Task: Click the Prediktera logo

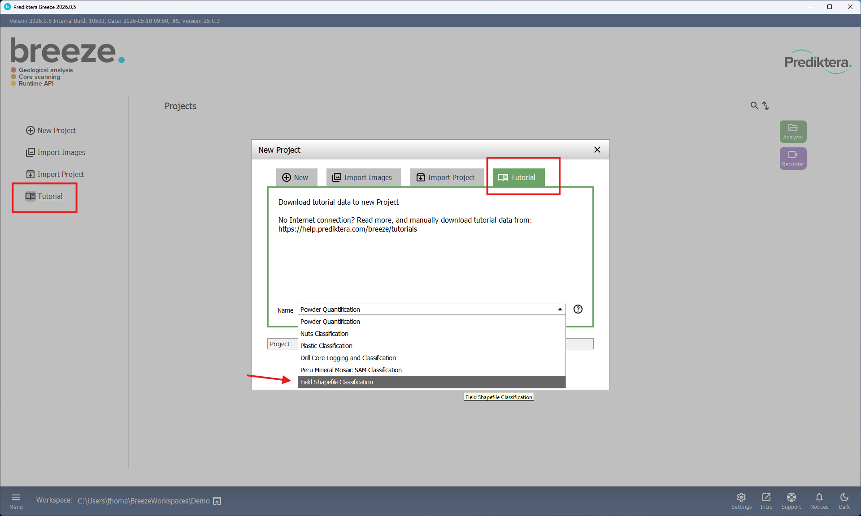Action: click(818, 62)
